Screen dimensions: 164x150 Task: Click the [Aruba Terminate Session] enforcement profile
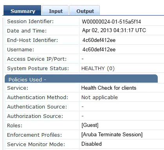point(112,134)
